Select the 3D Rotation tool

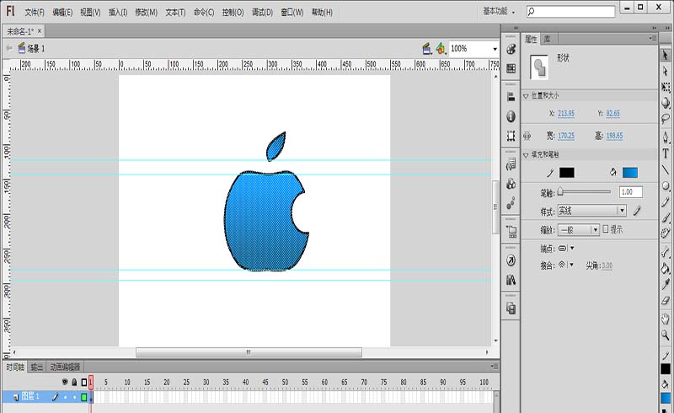pos(665,103)
